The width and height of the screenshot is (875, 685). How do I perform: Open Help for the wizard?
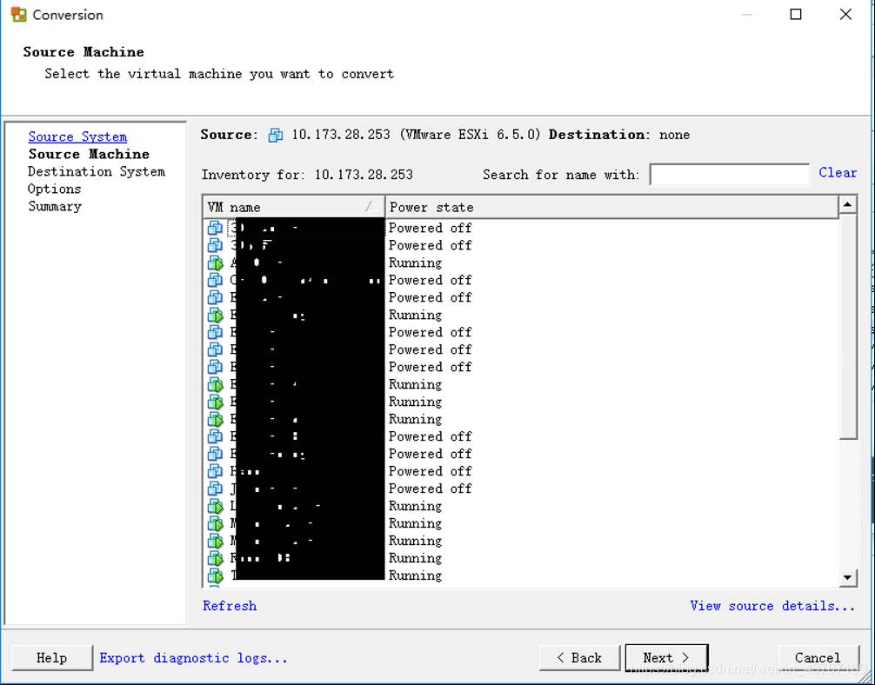point(52,658)
